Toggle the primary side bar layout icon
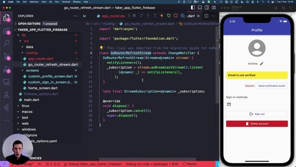The height and width of the screenshot is (167, 296). tap(193, 7)
